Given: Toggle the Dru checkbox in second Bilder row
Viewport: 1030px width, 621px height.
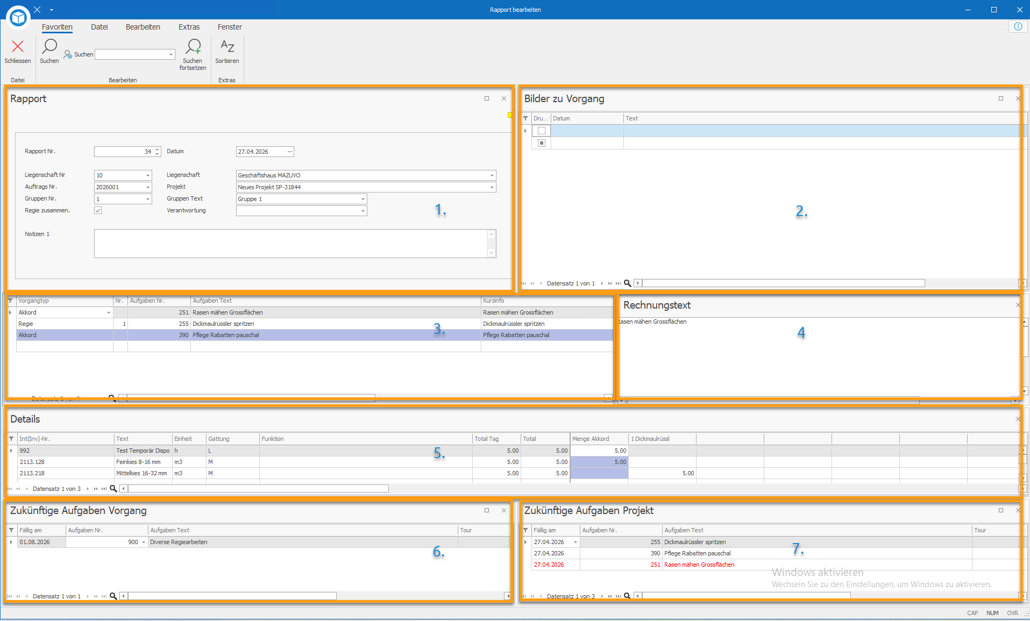Looking at the screenshot, I should click(542, 143).
